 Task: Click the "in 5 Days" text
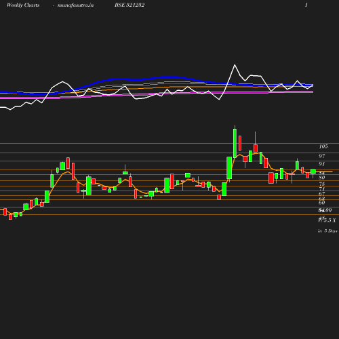coord(327,231)
